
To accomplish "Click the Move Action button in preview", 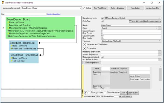I will tap(135, 76).
